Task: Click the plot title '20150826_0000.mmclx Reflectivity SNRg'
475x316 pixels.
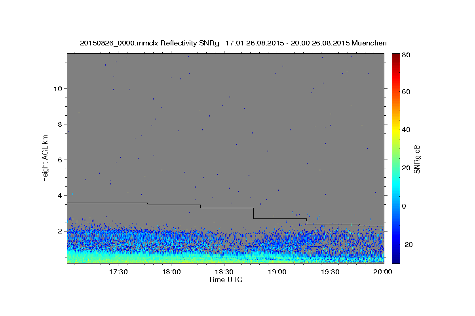Action: (150, 43)
